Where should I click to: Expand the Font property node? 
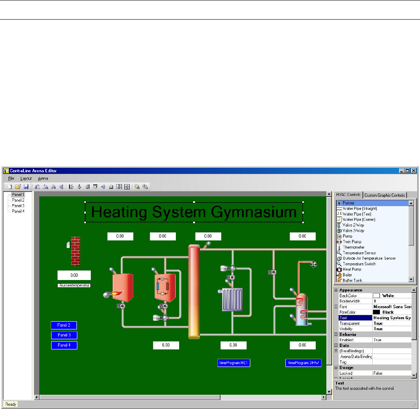(336, 307)
